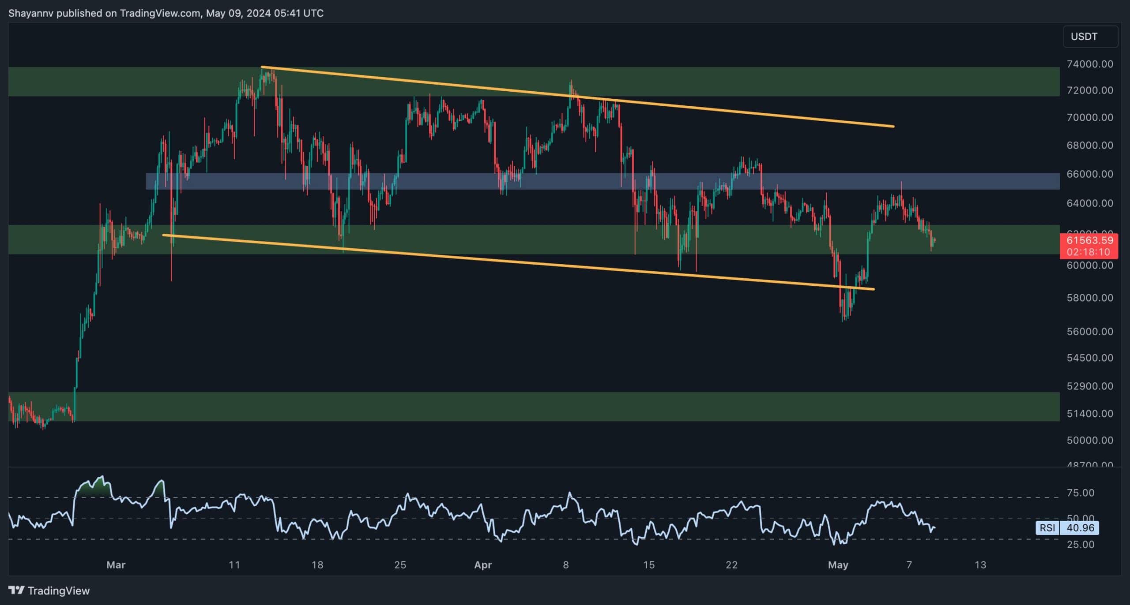Click the 13 date on time axis
The width and height of the screenshot is (1130, 605).
[x=980, y=565]
